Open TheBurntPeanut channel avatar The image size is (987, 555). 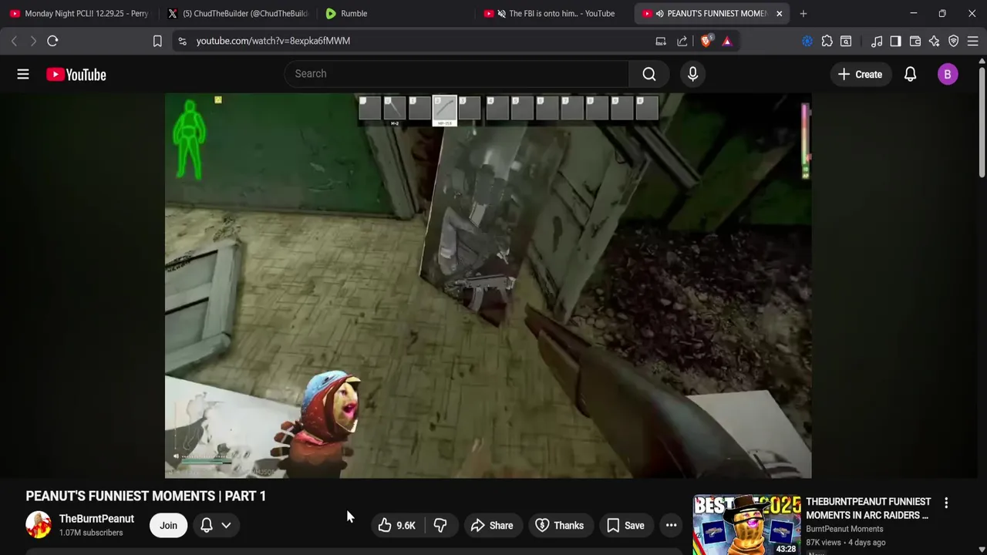[x=39, y=526]
